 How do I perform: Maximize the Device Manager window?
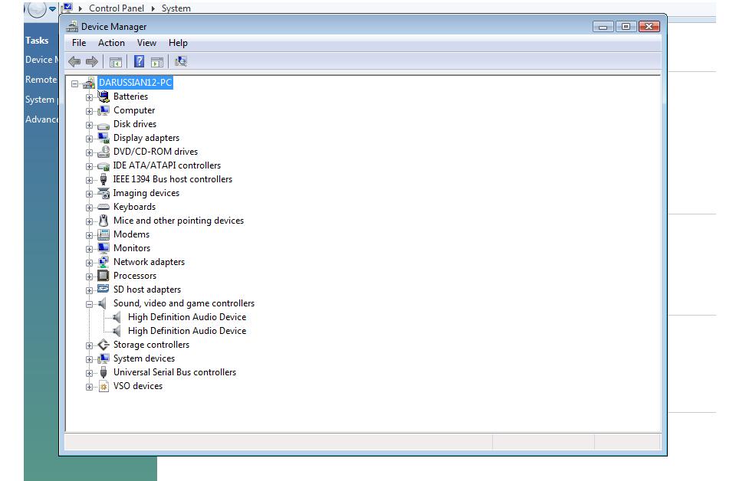pyautogui.click(x=626, y=26)
